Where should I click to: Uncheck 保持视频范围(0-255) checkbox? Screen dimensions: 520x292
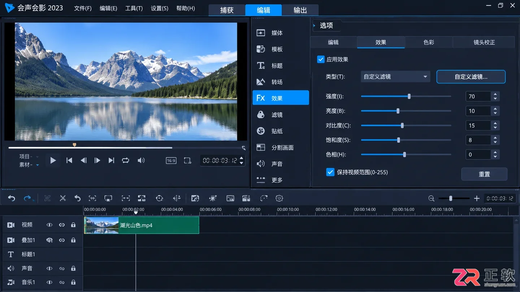[x=330, y=172]
